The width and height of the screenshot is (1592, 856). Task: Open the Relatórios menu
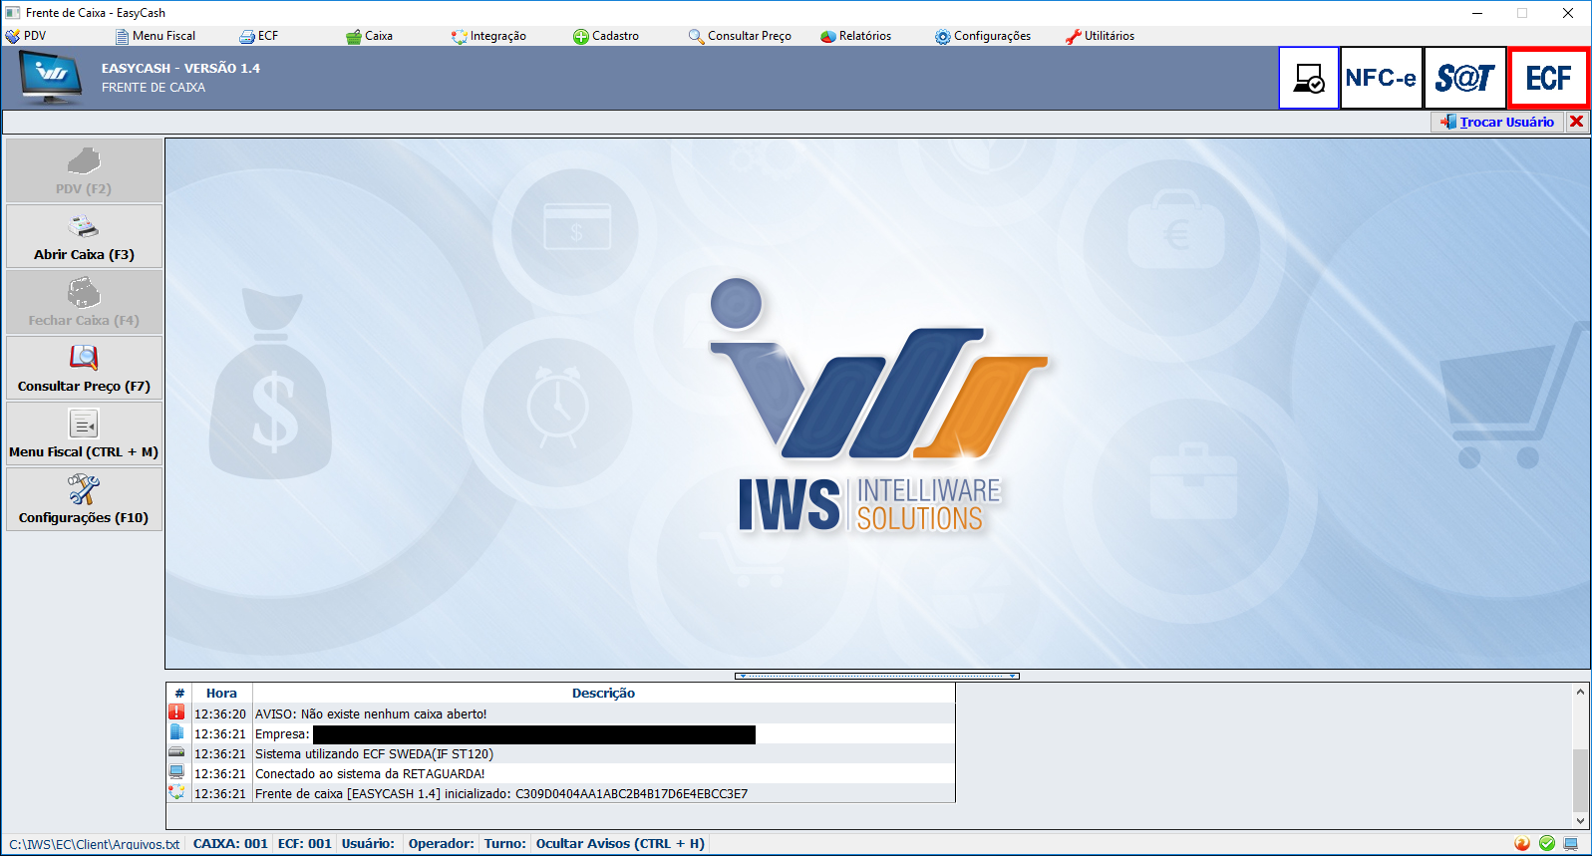(855, 36)
